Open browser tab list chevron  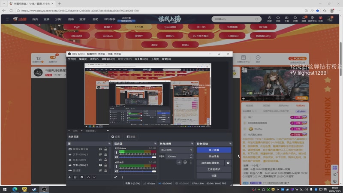4,3
